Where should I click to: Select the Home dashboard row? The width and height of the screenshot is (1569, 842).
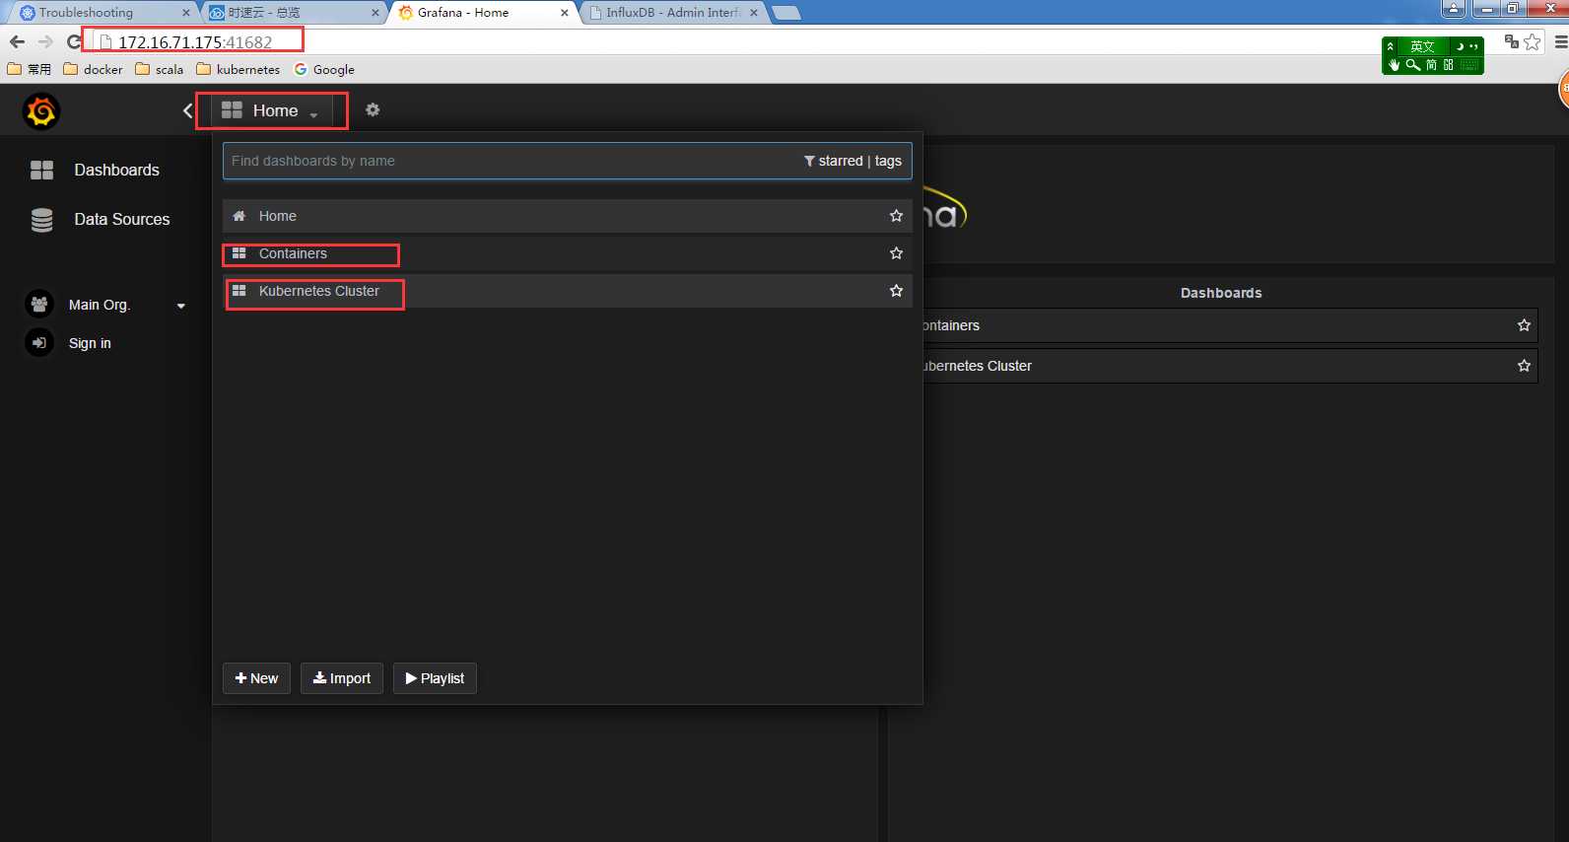[x=567, y=216]
